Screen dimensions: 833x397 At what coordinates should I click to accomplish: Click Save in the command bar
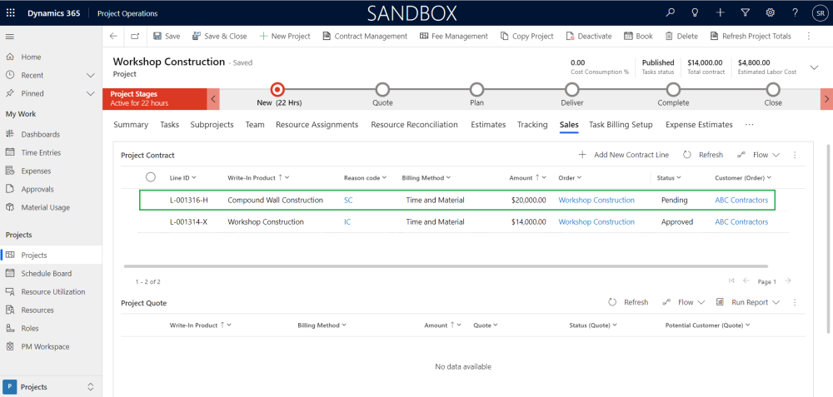coord(167,36)
